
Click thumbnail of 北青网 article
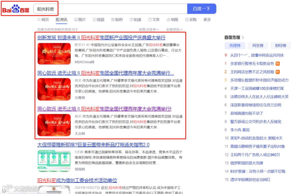click(54, 89)
